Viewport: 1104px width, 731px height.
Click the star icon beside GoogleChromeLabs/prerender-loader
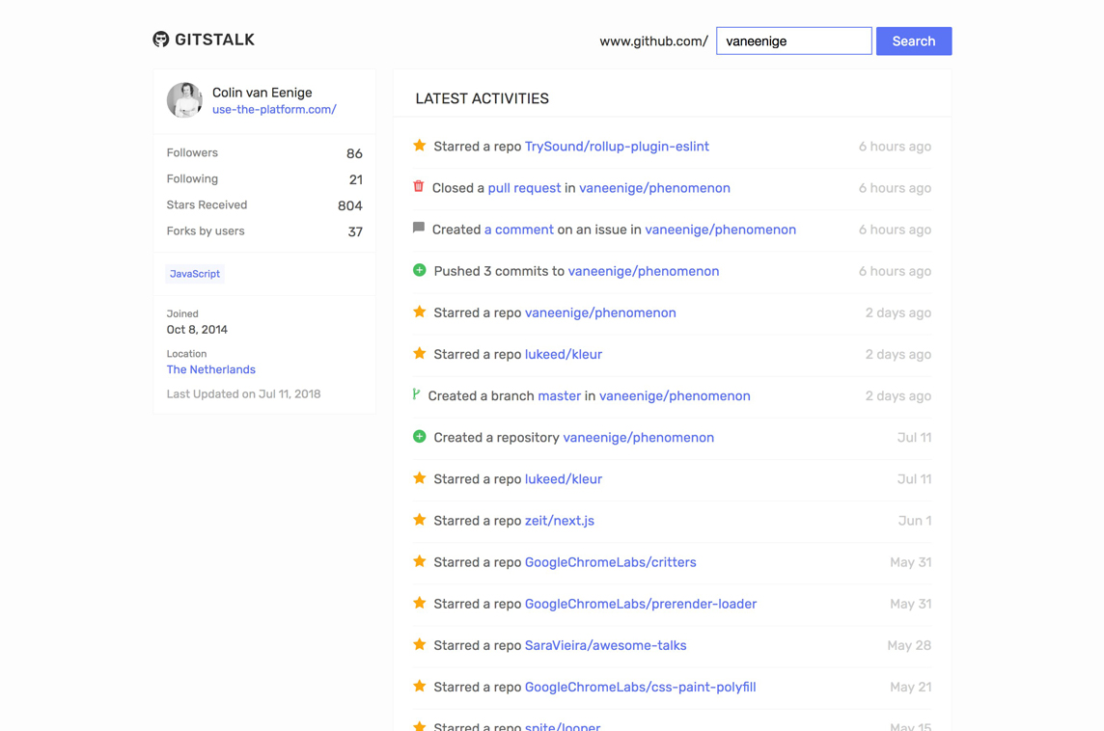coord(420,603)
